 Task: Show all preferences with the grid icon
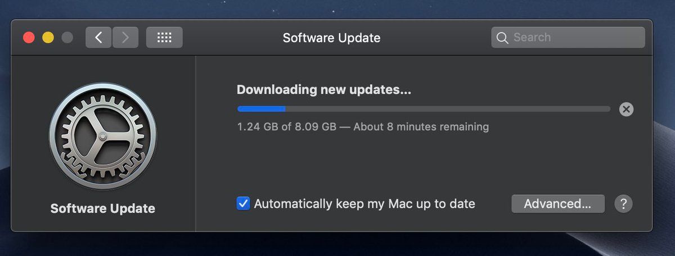(x=164, y=38)
